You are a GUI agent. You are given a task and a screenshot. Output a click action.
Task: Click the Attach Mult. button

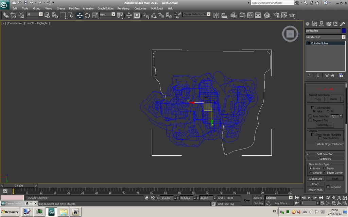(315, 190)
